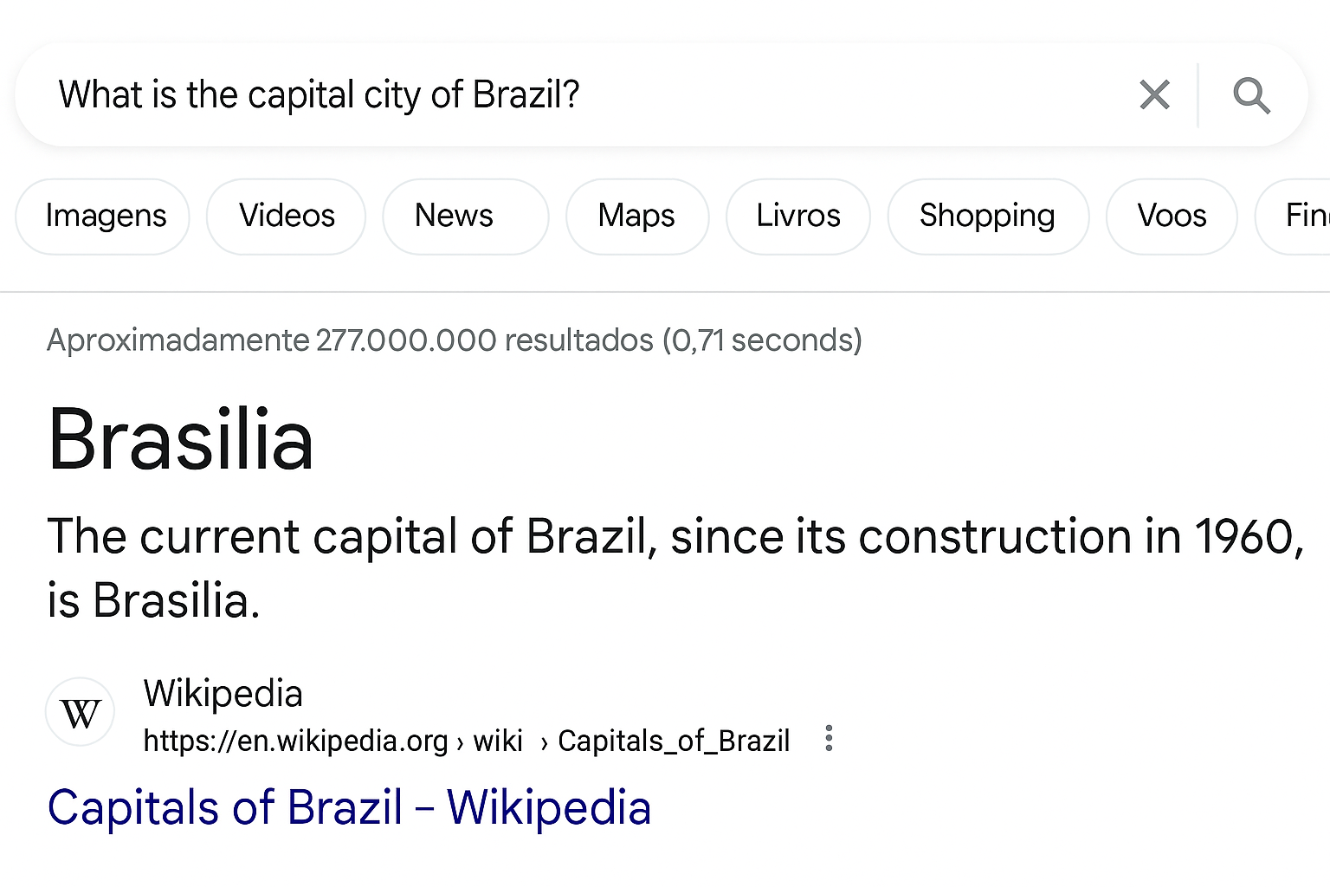
Task: Open the News filter tab
Action: point(455,216)
